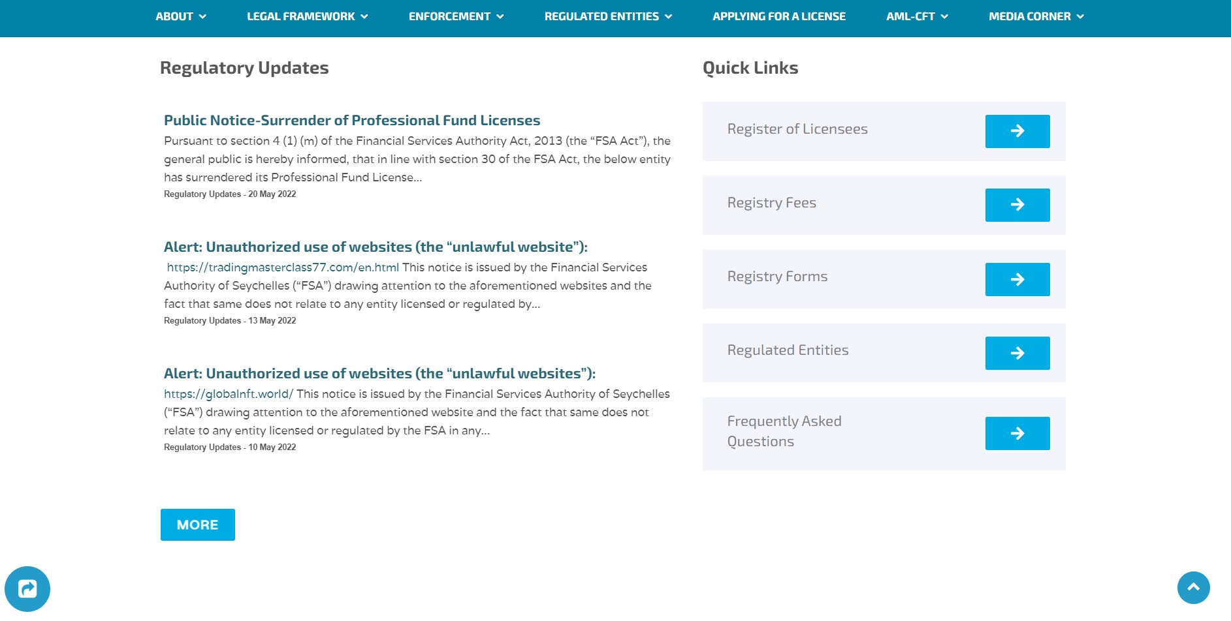This screenshot has height=621, width=1231.
Task: Open the AML-CFT dropdown menu
Action: pos(916,16)
